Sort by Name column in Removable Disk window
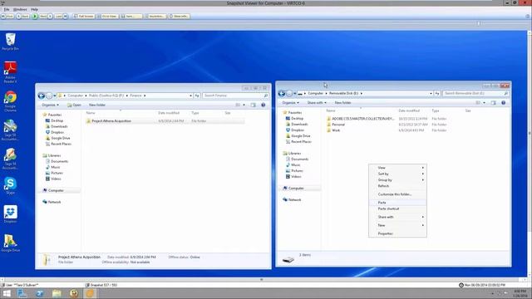Image resolution: width=532 pixels, height=299 pixels. click(x=331, y=110)
